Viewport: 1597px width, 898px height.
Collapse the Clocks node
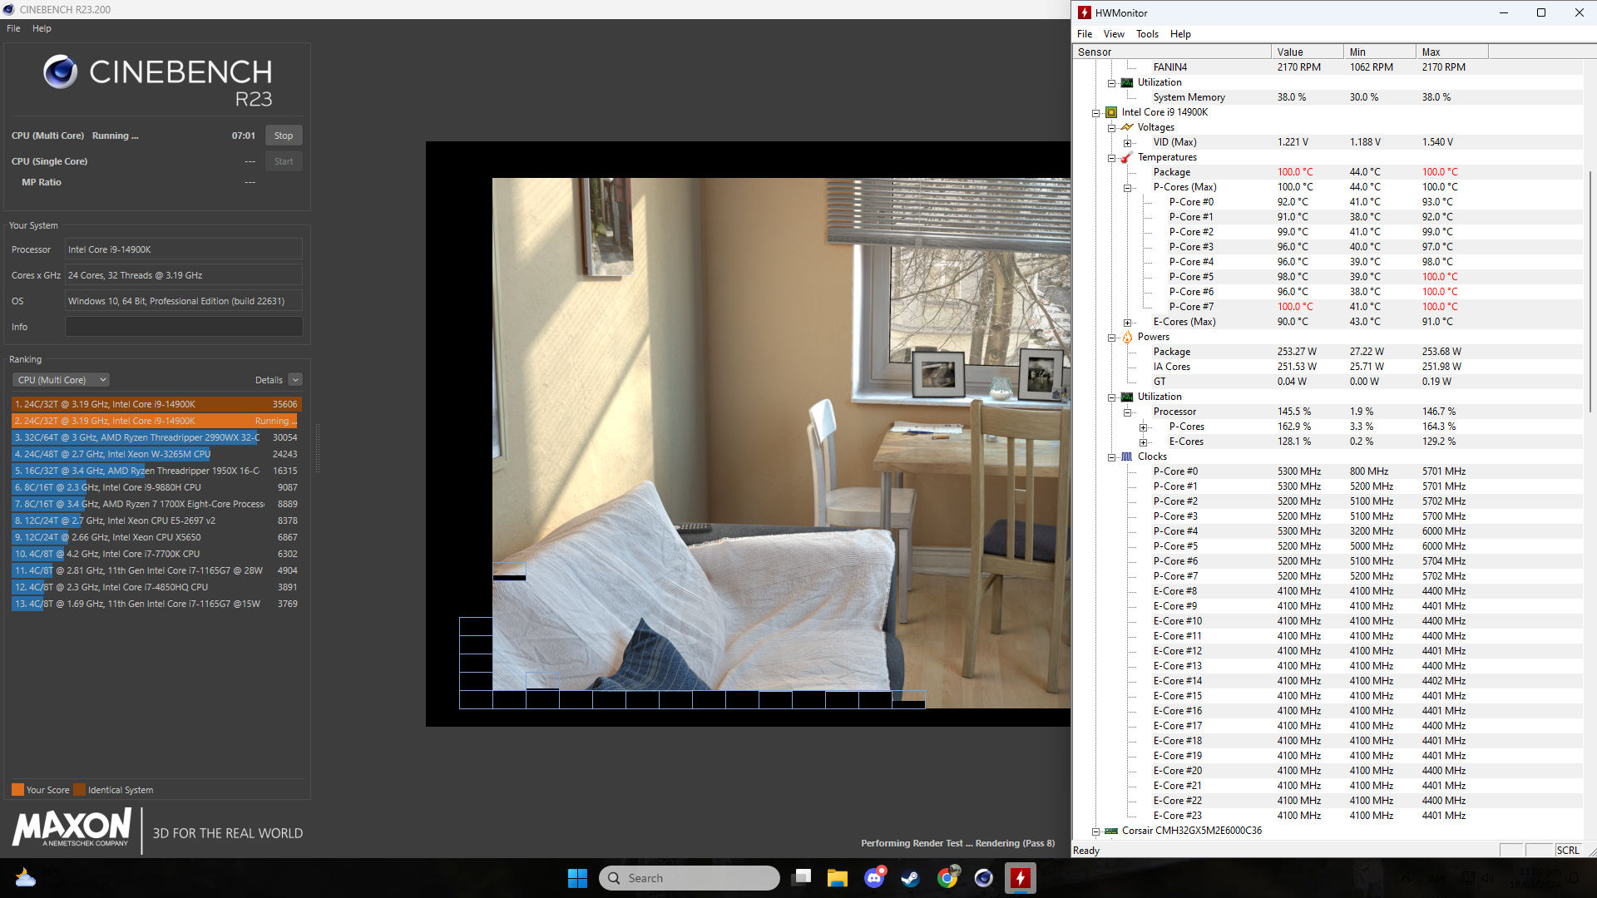pos(1111,457)
